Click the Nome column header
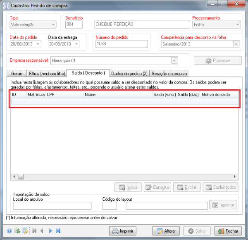 (x=118, y=95)
